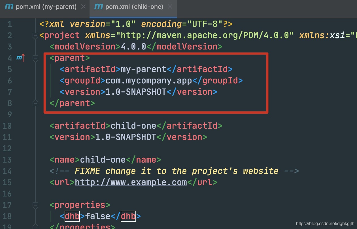Click line number 9 in the gutter

pos(10,114)
